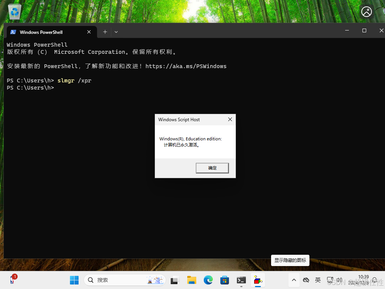
Task: Click the taskbar search box
Action: tap(125, 280)
